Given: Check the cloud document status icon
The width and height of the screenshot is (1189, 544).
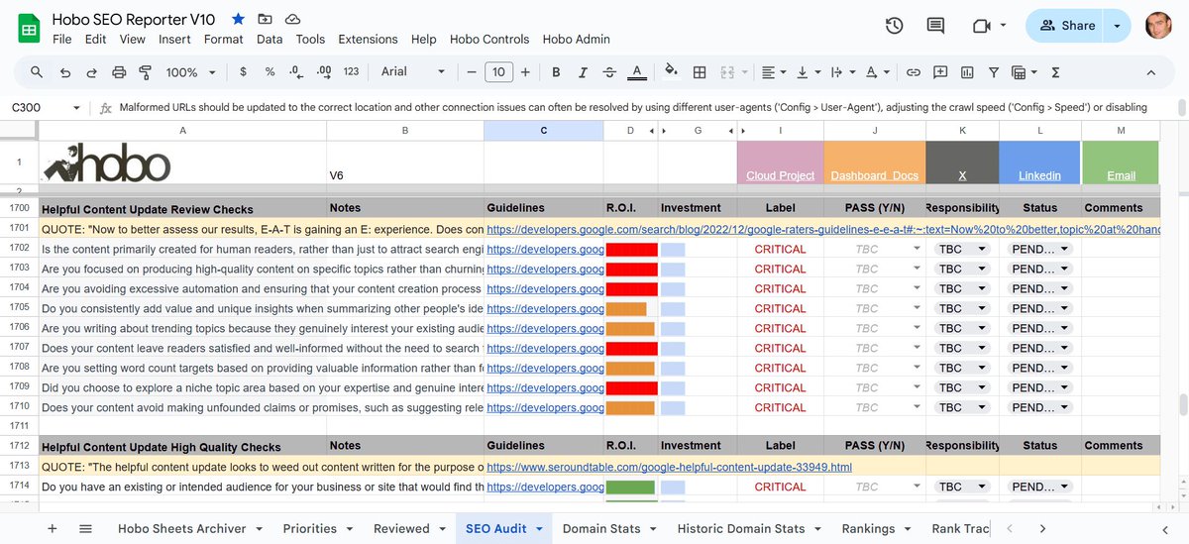Looking at the screenshot, I should point(292,20).
